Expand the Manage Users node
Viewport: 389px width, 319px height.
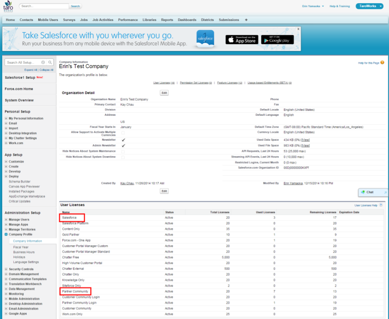6,220
